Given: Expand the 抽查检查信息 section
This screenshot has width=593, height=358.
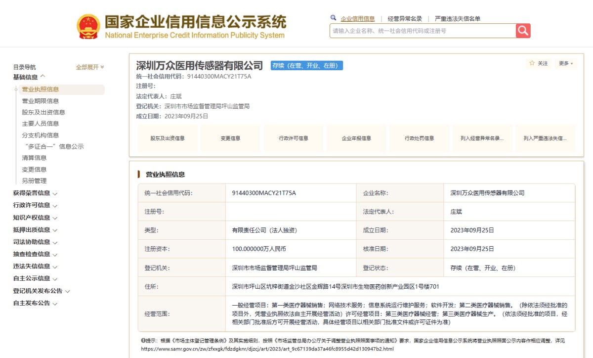Looking at the screenshot, I should pos(35,254).
